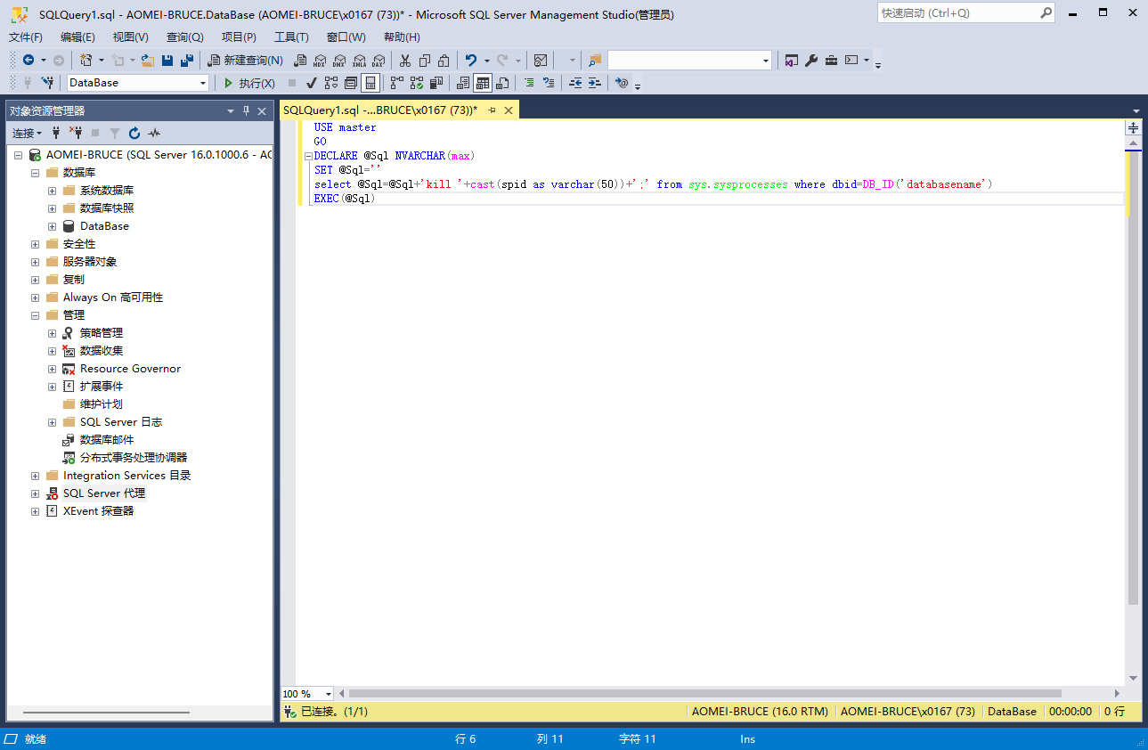This screenshot has width=1148, height=750.
Task: Click the disconnect plug icon in Object Explorer
Action: point(76,133)
